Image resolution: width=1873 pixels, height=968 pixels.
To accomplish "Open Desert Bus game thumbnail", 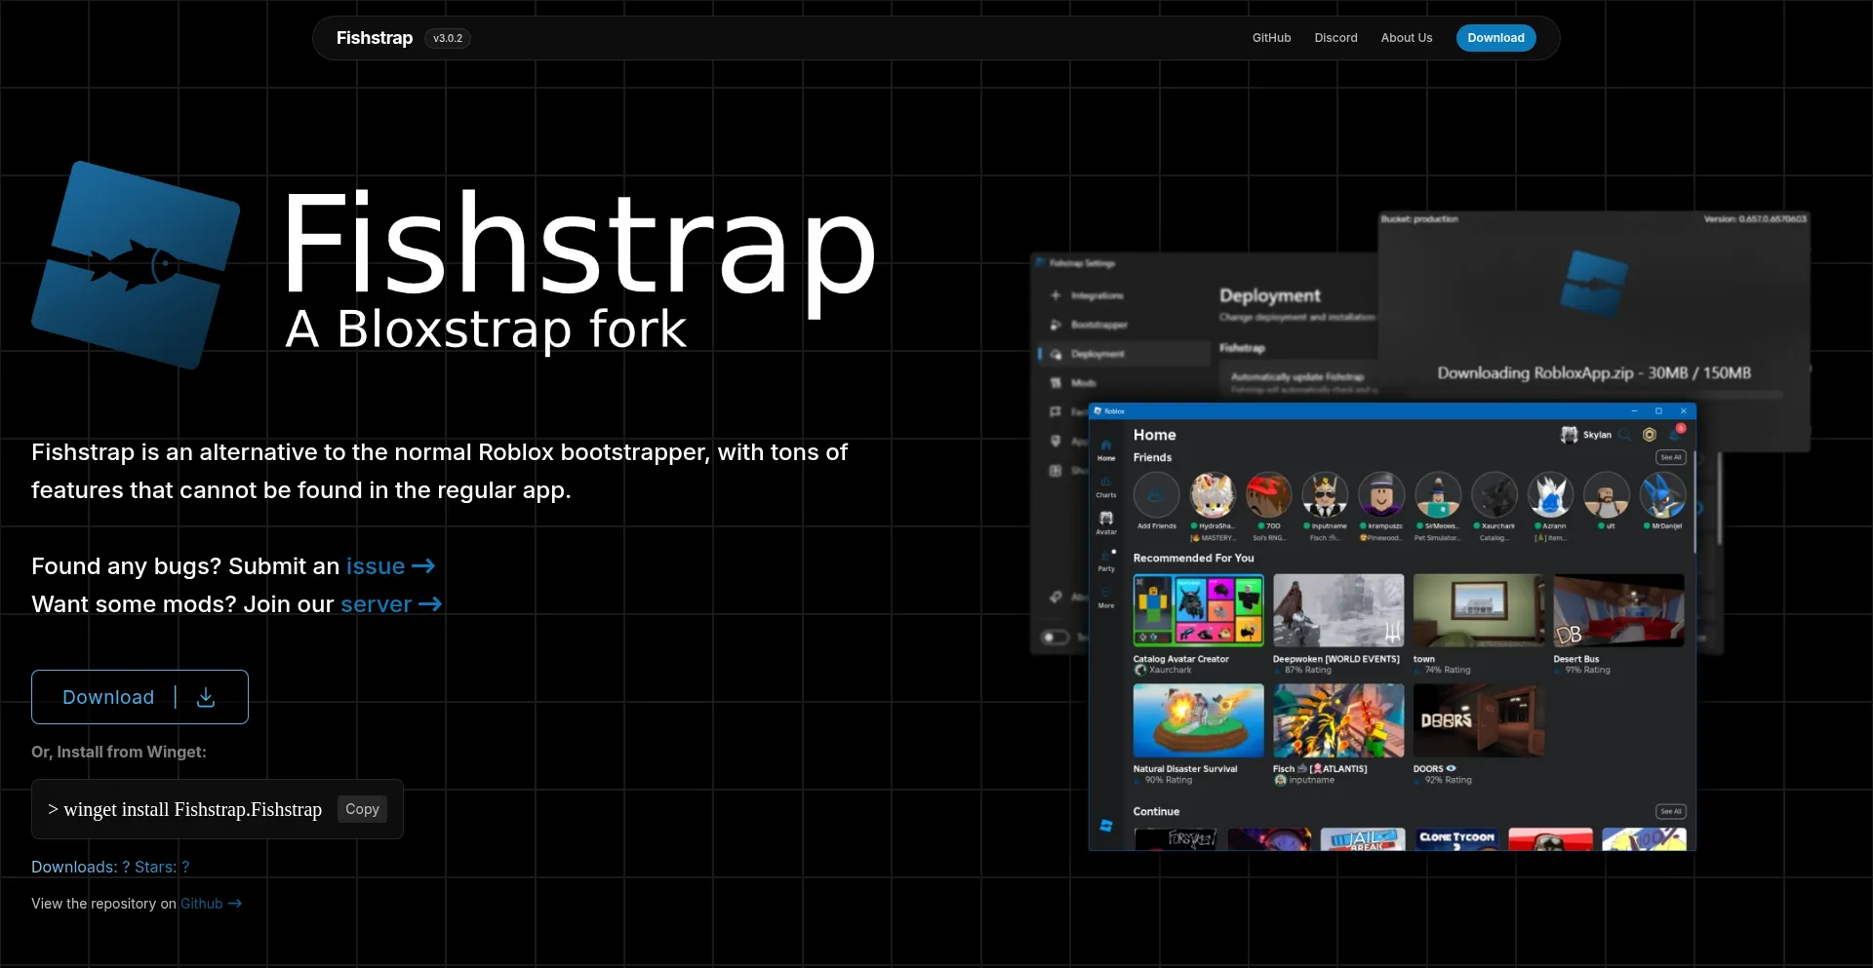I will pyautogui.click(x=1619, y=610).
